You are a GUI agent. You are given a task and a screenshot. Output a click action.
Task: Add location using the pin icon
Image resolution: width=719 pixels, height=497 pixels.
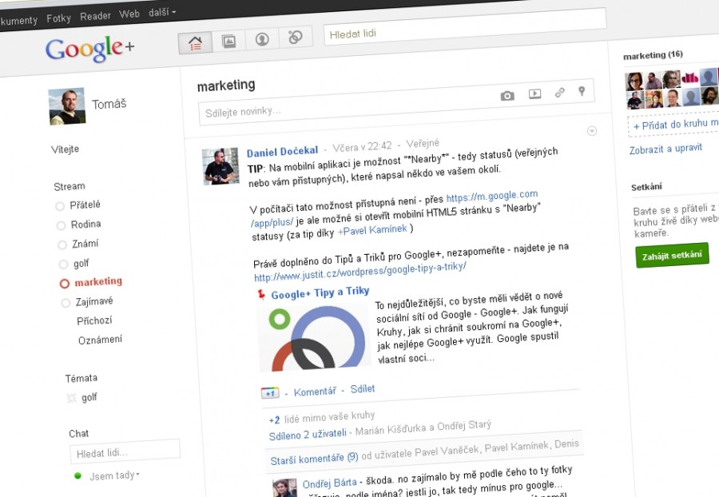[x=582, y=91]
